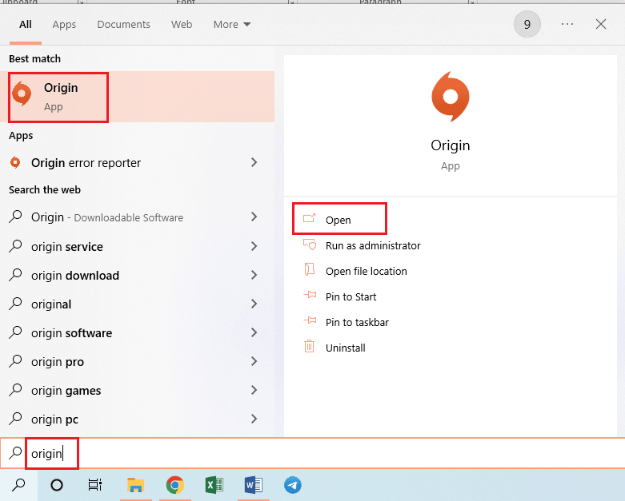The height and width of the screenshot is (501, 625).
Task: Click the search box containing origin
Action: pos(312,453)
